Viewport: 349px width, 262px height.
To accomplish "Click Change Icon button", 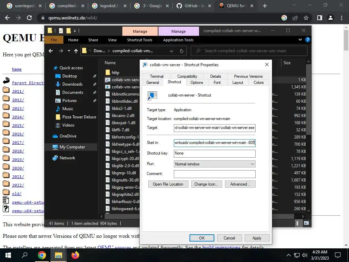I will [206, 184].
